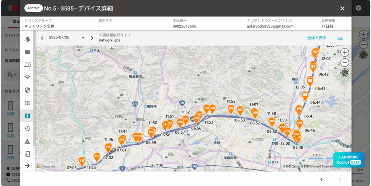This screenshot has width=371, height=186.
Task: Click the devices icon in sidebar
Action: tap(27, 65)
